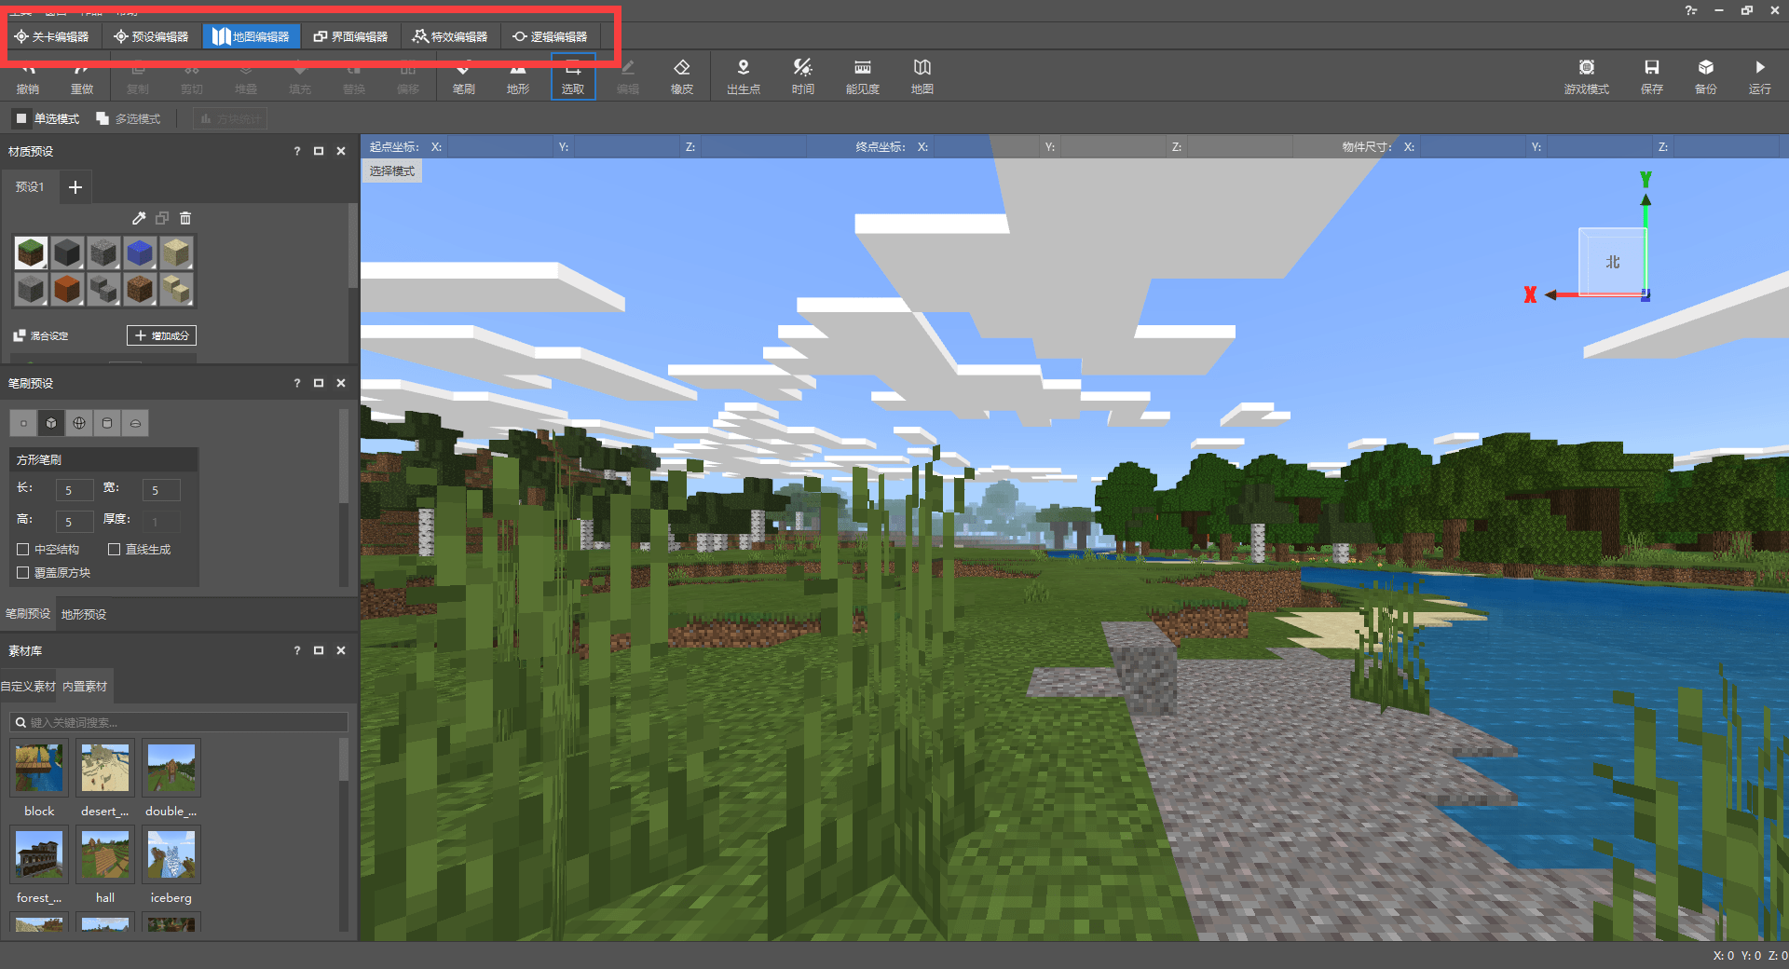
Task: Select the hall asset thumbnail
Action: coord(105,854)
